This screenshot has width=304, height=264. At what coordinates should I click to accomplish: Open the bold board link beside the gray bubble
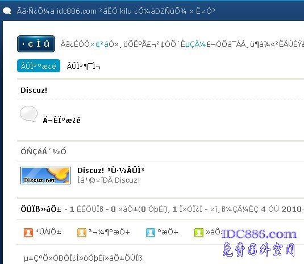point(62,120)
